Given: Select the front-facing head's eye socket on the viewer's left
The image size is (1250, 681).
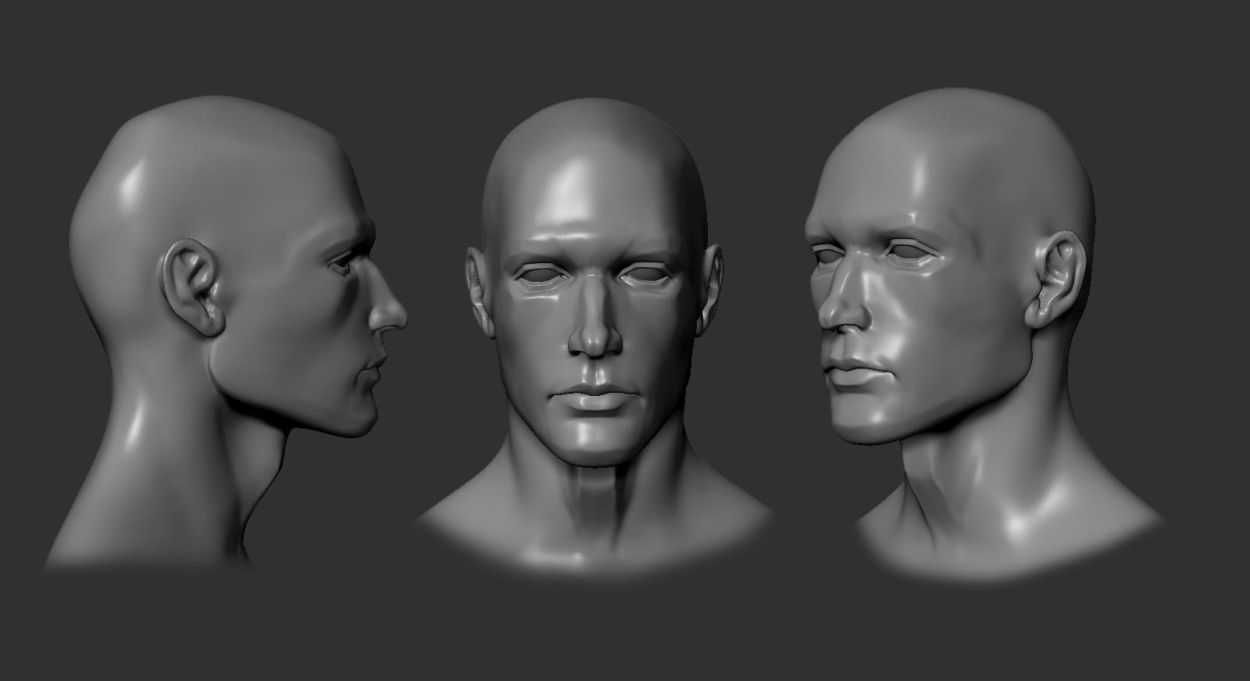Looking at the screenshot, I should pos(543,276).
